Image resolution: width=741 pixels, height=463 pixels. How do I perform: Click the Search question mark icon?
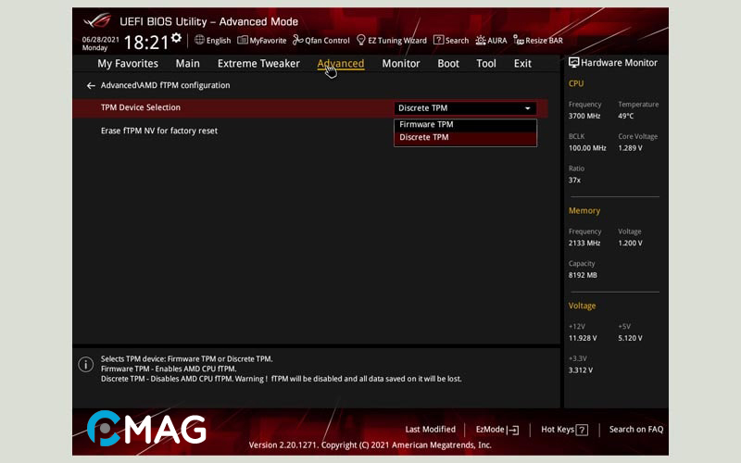pos(438,40)
